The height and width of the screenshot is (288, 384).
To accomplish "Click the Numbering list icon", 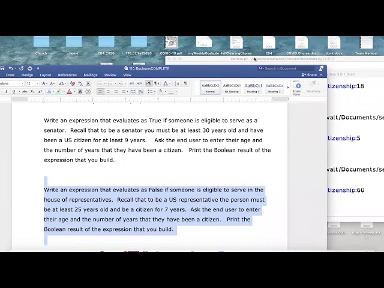I will [110, 83].
